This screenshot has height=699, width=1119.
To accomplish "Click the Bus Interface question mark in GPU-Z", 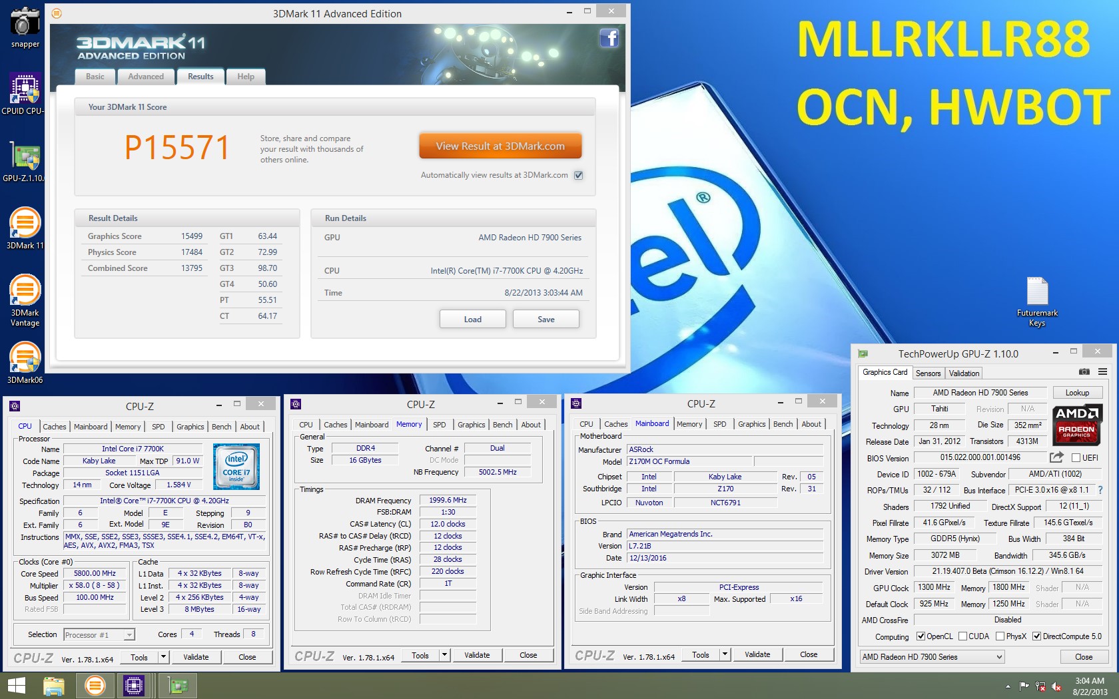I will (1100, 490).
